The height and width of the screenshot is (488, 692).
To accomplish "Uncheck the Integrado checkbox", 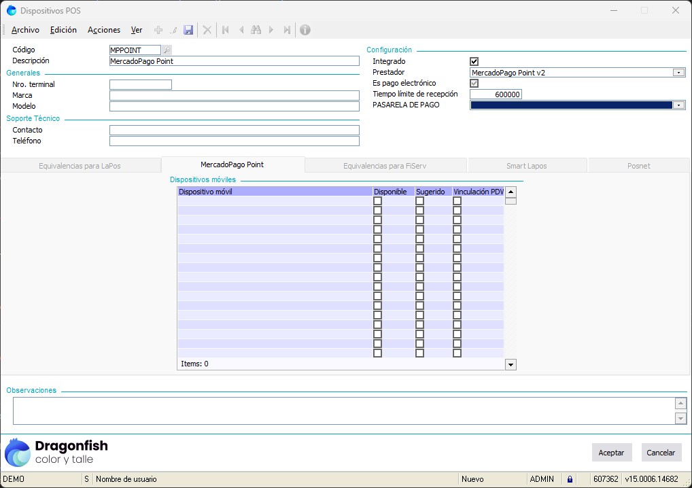I will coord(474,62).
